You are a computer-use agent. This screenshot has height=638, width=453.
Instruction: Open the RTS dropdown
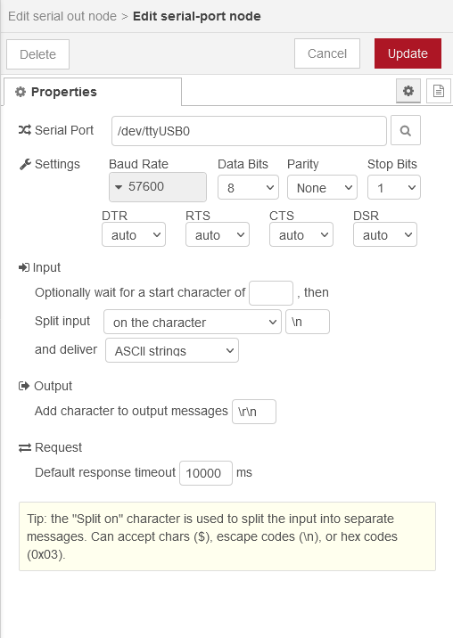tap(218, 234)
